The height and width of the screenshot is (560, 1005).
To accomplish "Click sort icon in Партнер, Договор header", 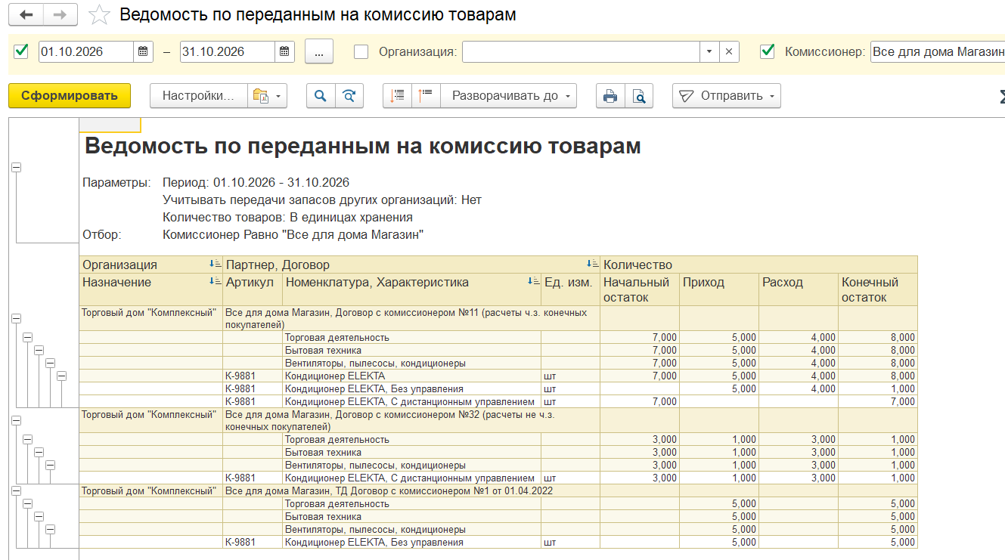I will point(592,265).
